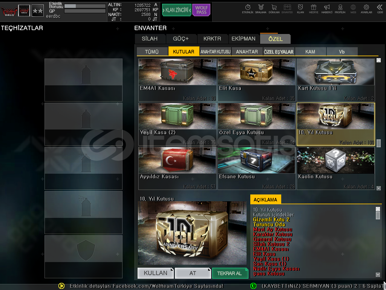Click description panel scroll up arrow

(x=378, y=209)
